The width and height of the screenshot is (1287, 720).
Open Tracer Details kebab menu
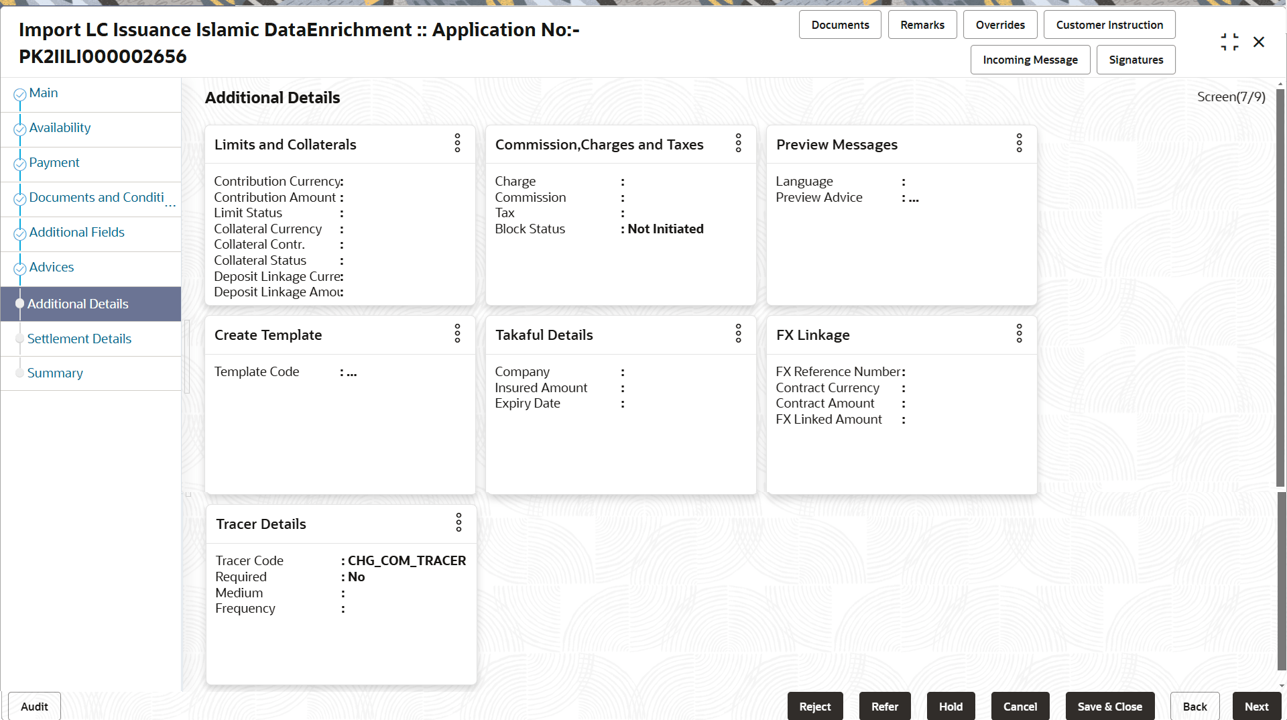tap(459, 522)
